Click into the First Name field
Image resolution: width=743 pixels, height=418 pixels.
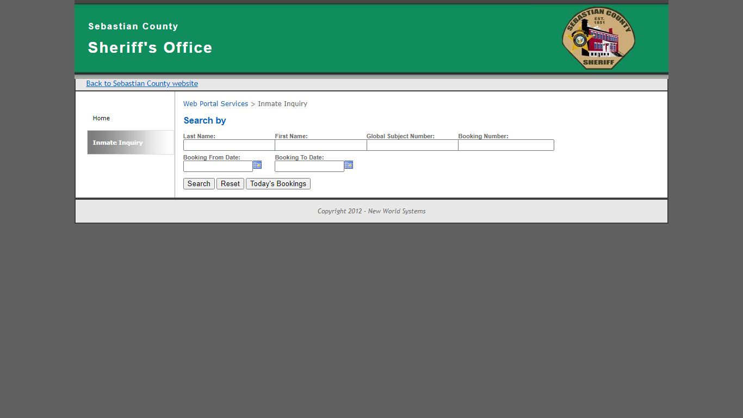(x=321, y=145)
